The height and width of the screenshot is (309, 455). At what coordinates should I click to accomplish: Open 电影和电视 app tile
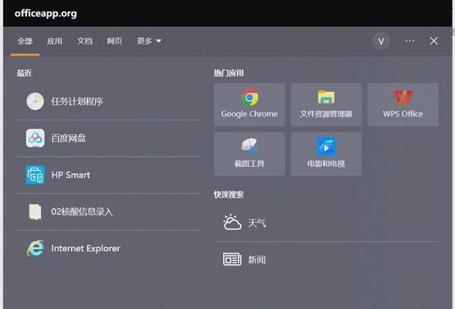point(326,154)
